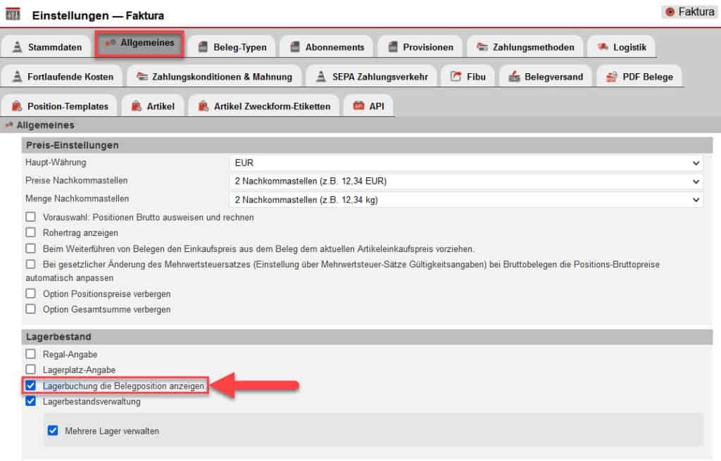Open the Menge Nachkommastellen dropdown
Viewport: 721px width, 461px height.
[695, 200]
